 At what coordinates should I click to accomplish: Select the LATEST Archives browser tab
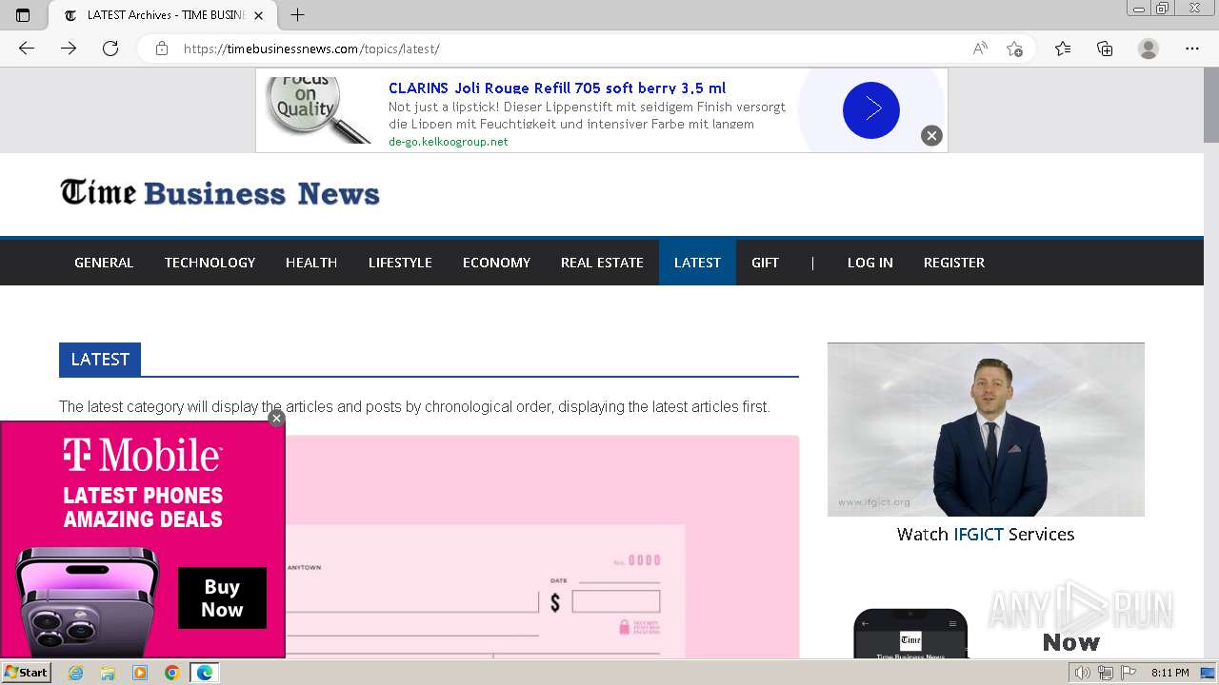163,15
